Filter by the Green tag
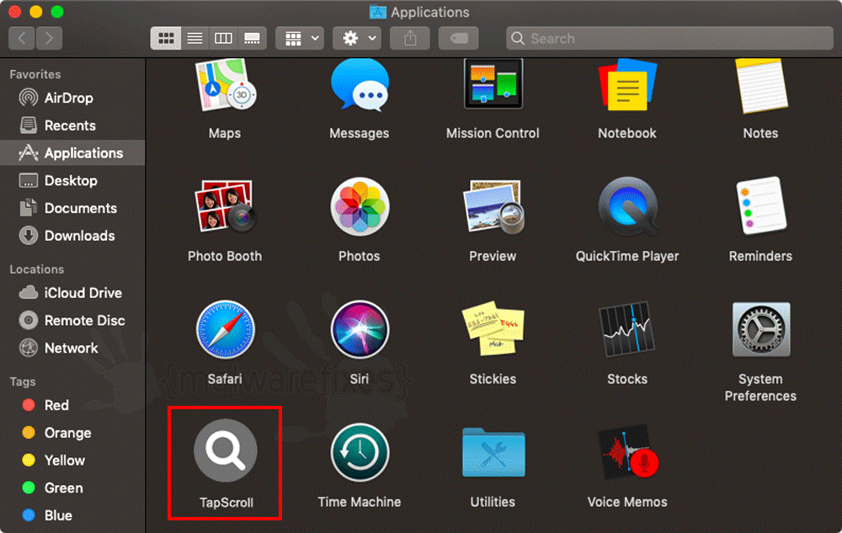 (x=72, y=488)
